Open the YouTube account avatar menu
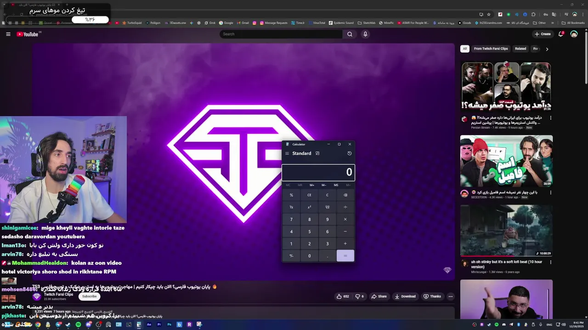The width and height of the screenshot is (588, 330). click(574, 34)
